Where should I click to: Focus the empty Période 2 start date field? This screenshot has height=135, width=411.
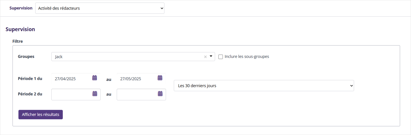tap(71, 94)
